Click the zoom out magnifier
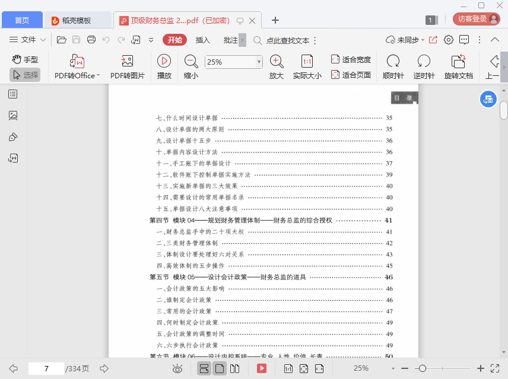This screenshot has width=508, height=379. [x=191, y=67]
